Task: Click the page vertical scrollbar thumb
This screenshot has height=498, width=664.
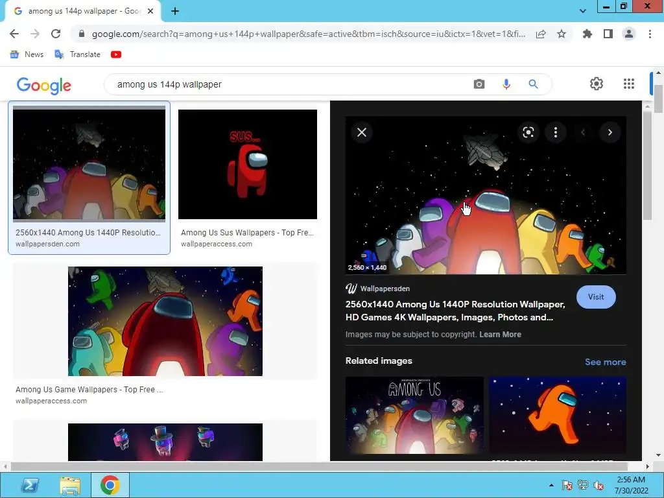Action: [658, 99]
